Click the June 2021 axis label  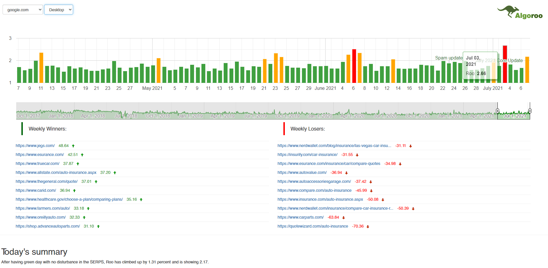pyautogui.click(x=325, y=88)
